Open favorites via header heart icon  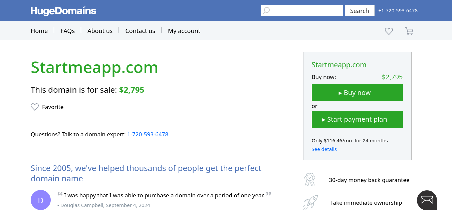(389, 31)
